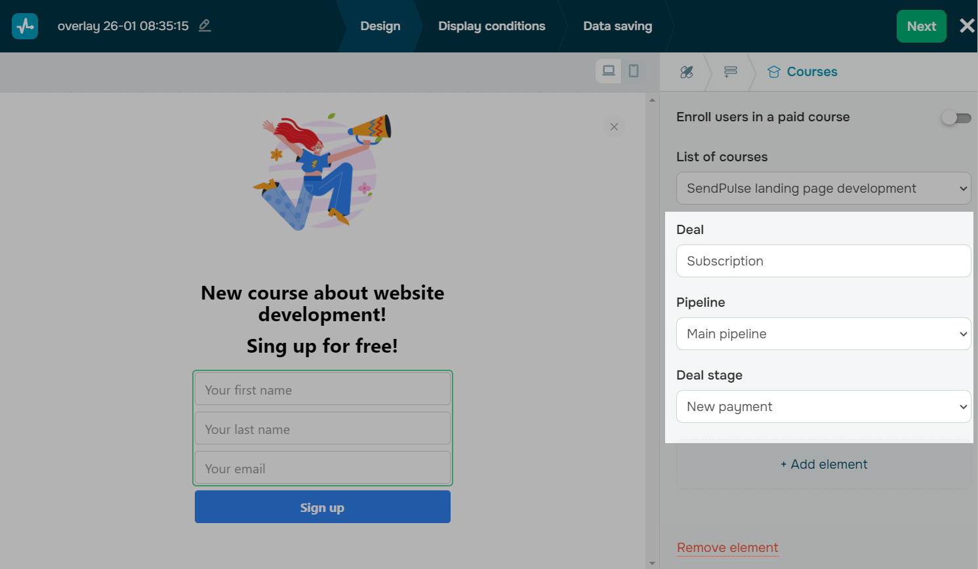Open the List of courses dropdown

point(823,189)
